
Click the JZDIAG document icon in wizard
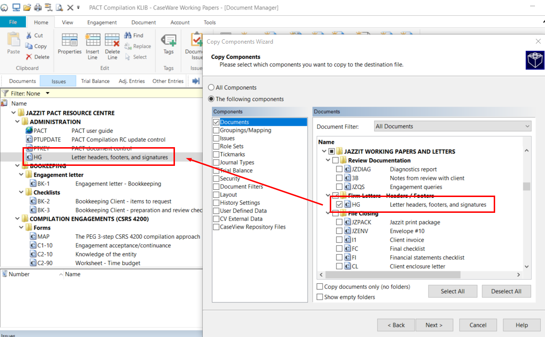coord(348,169)
